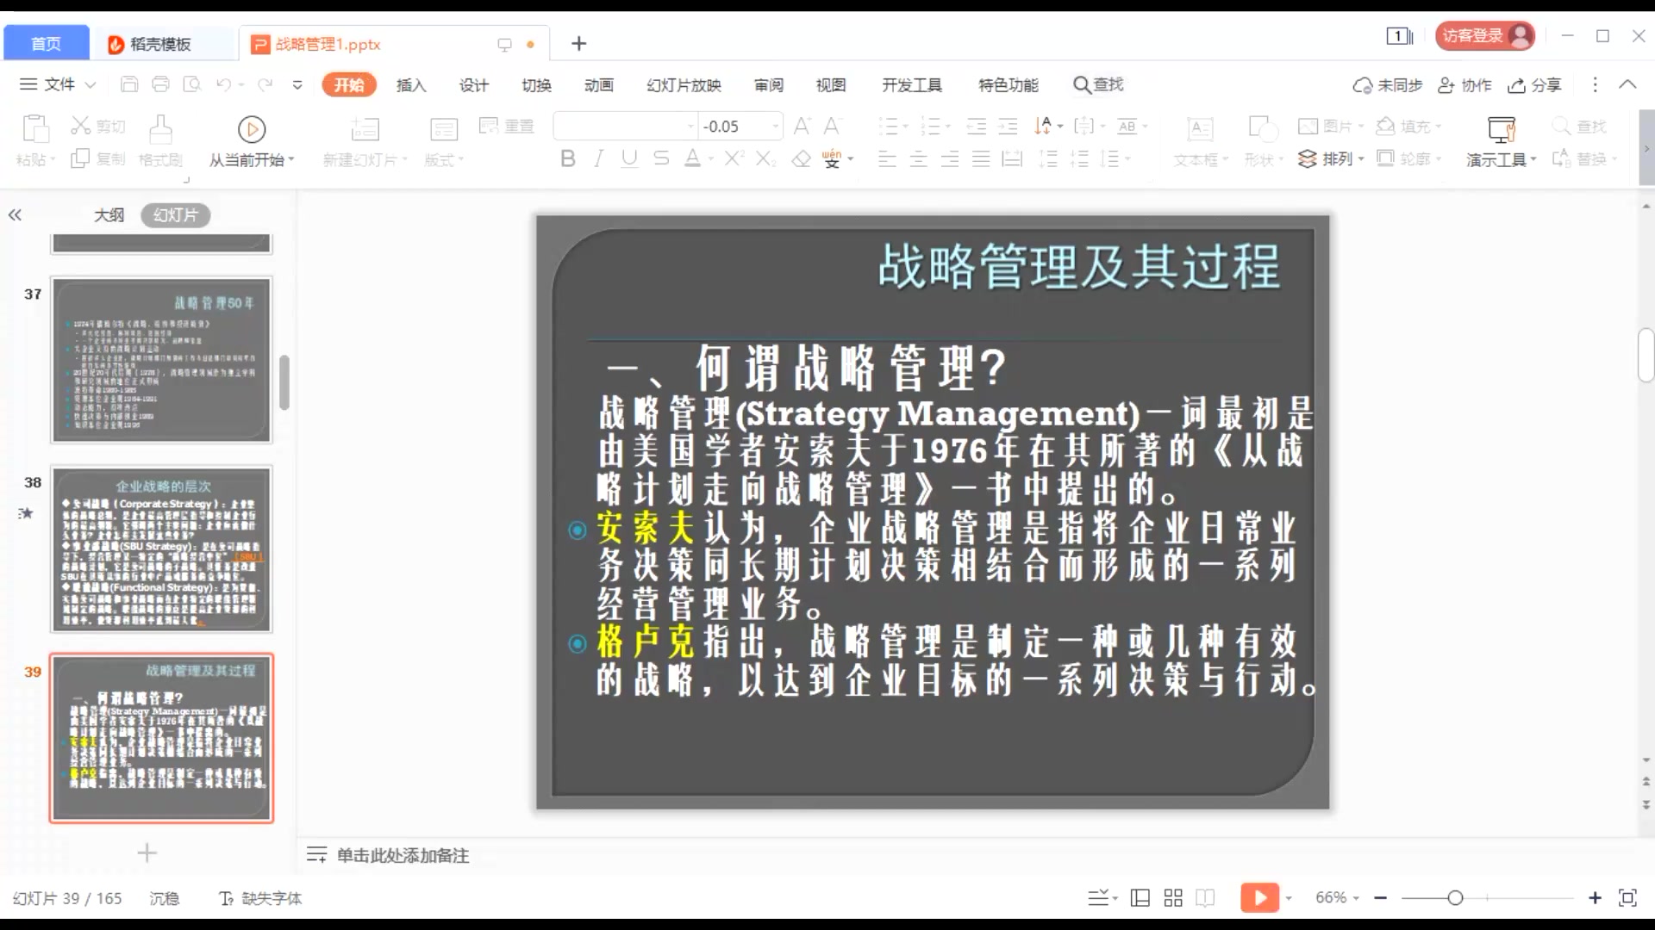
Task: Justify text alignment
Action: 981,158
